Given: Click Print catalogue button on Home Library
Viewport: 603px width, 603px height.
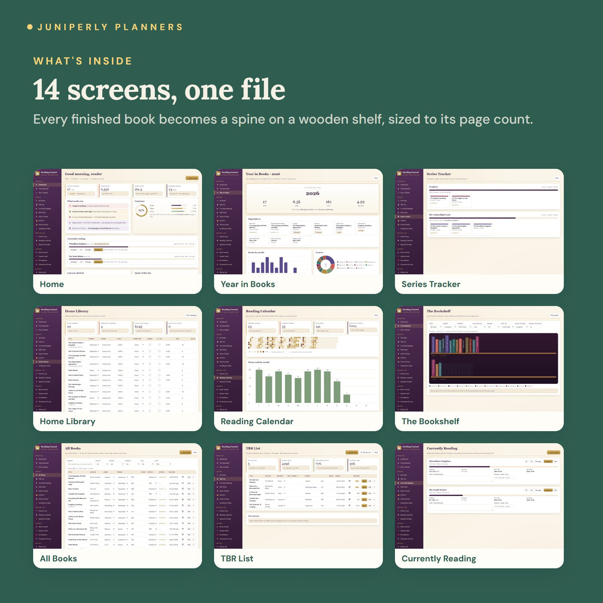Looking at the screenshot, I should tap(191, 315).
